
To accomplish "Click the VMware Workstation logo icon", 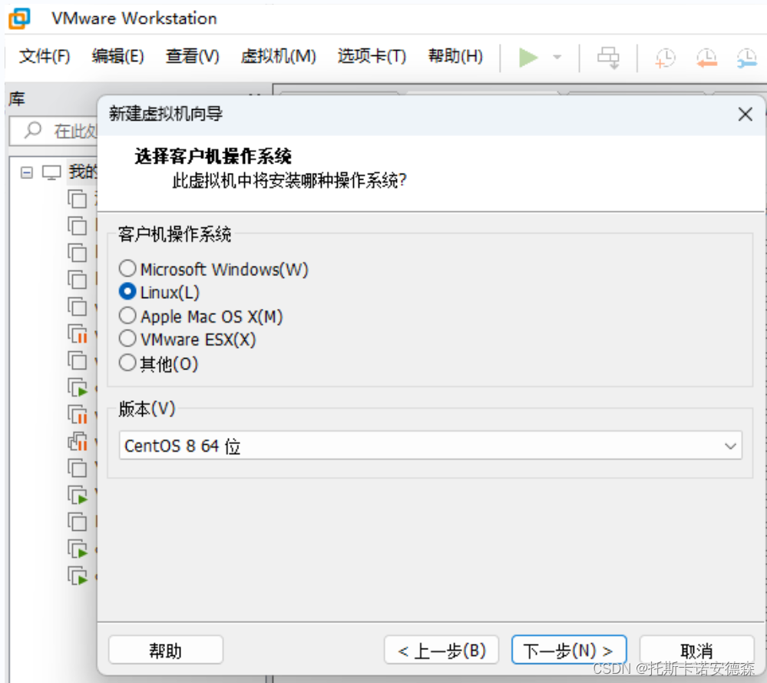I will pyautogui.click(x=19, y=18).
